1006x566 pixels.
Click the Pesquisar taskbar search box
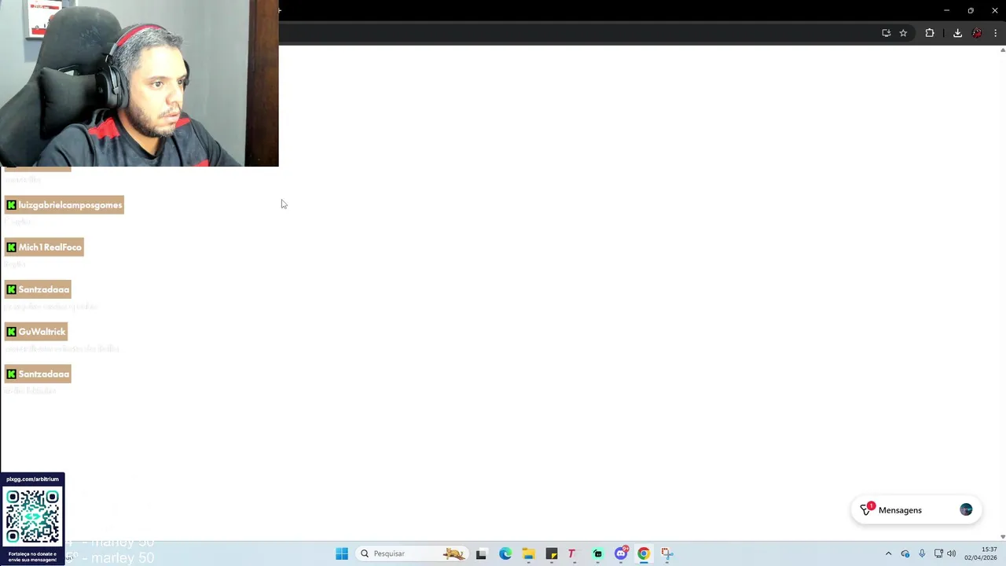click(x=413, y=553)
